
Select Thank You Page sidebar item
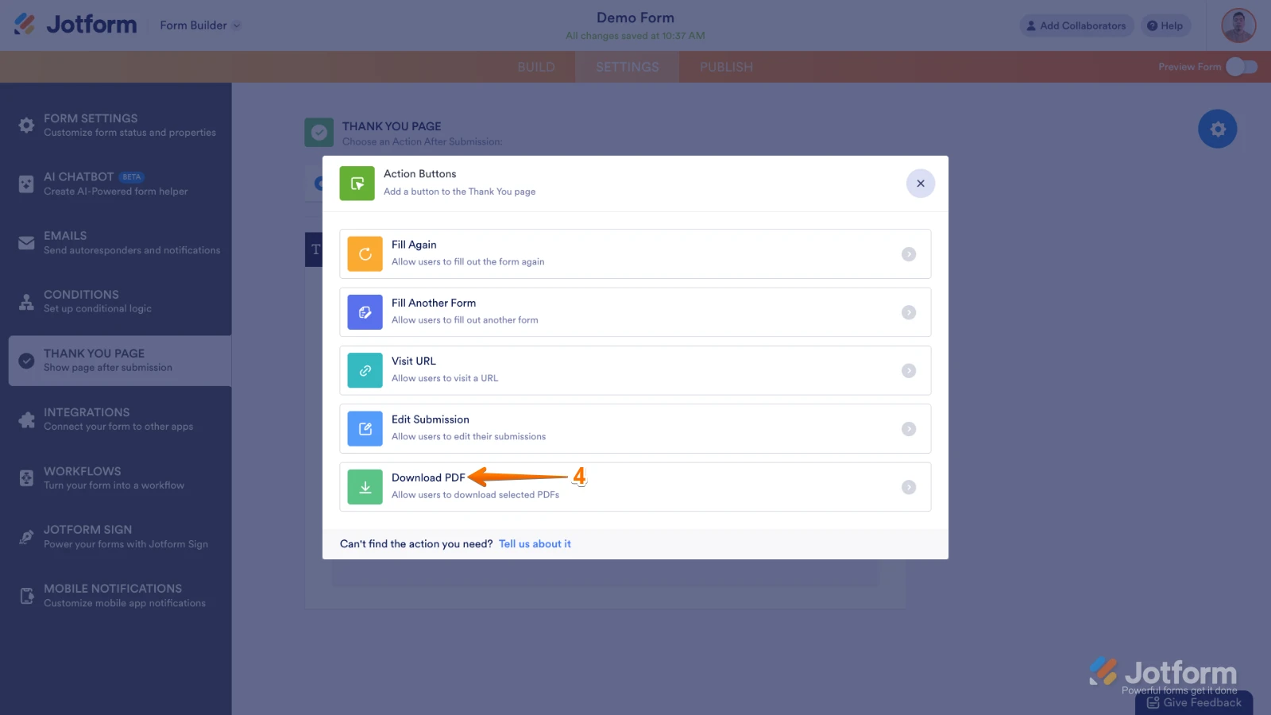coord(120,361)
